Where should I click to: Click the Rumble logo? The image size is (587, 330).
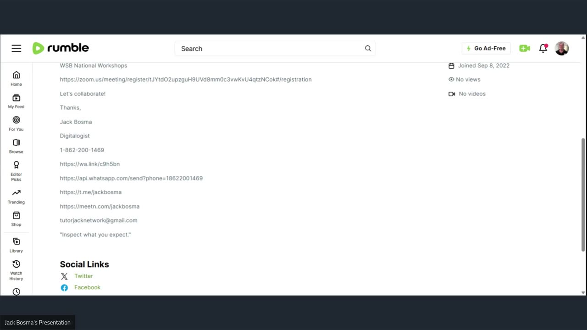coord(61,48)
